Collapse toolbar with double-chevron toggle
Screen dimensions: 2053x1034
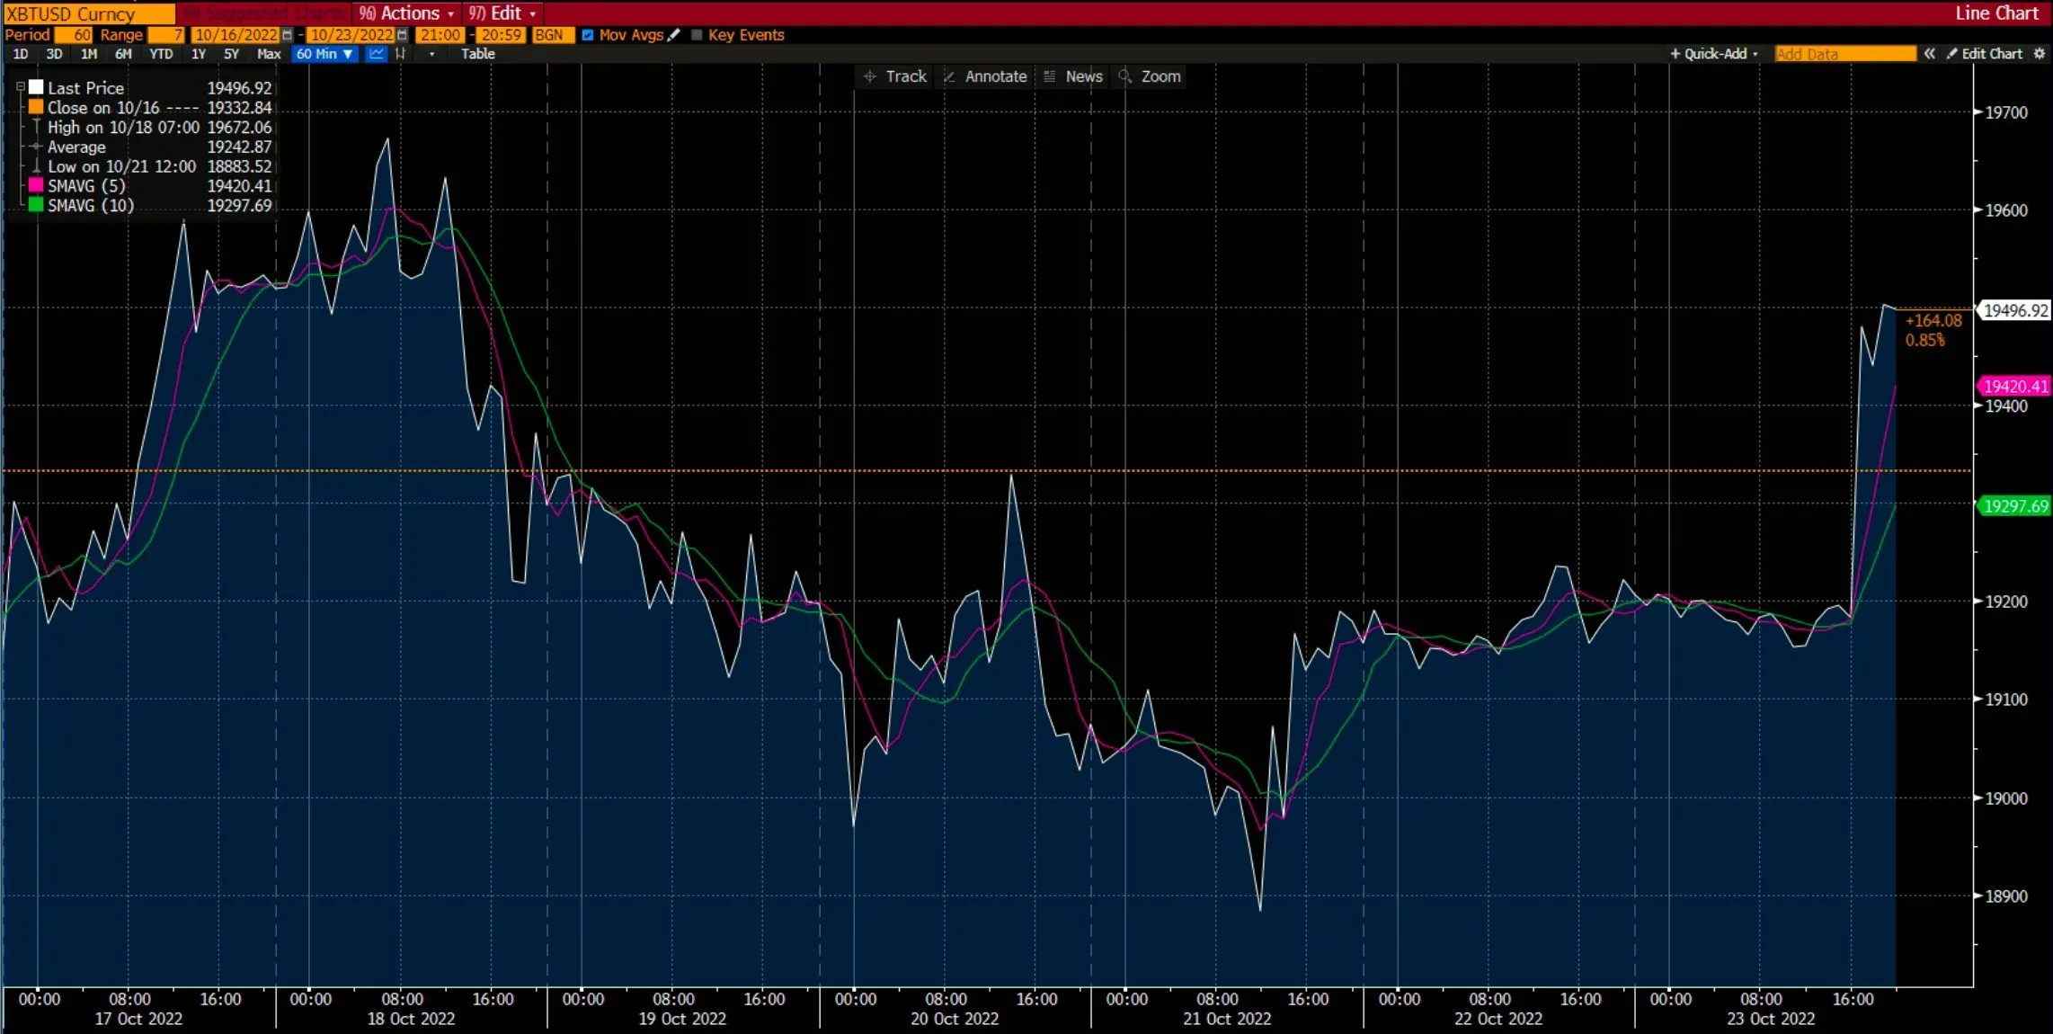click(1930, 54)
